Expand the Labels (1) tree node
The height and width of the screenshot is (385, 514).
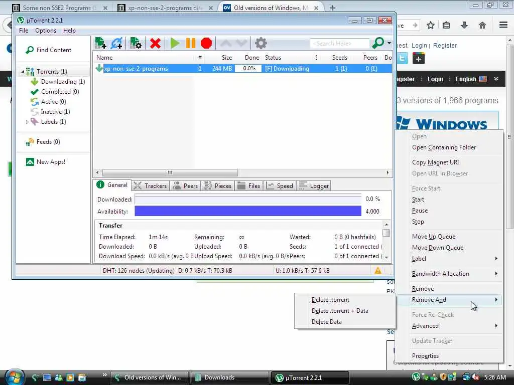pyautogui.click(x=27, y=122)
